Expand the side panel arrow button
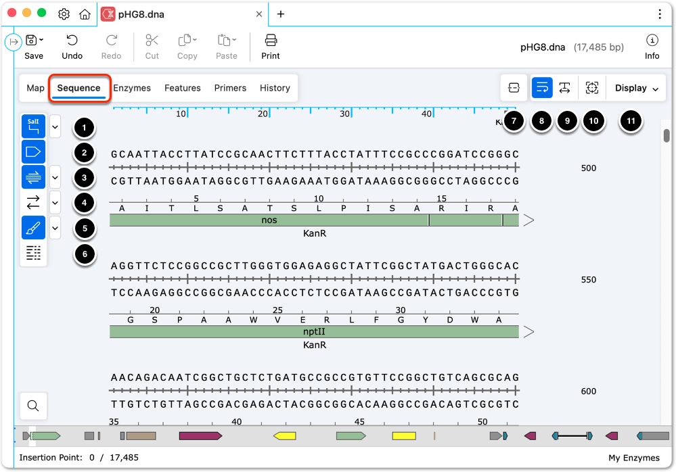 tap(14, 42)
